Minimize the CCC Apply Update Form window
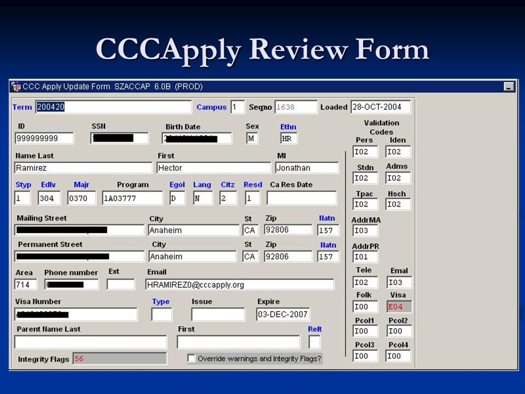This screenshot has width=525, height=394. click(509, 87)
